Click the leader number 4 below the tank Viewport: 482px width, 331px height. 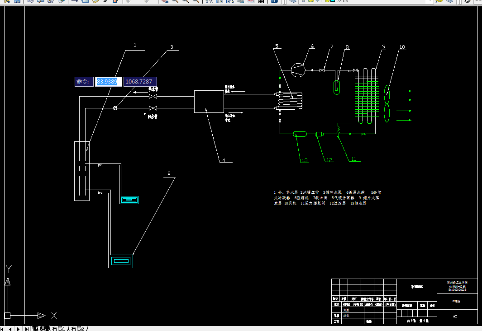224,160
